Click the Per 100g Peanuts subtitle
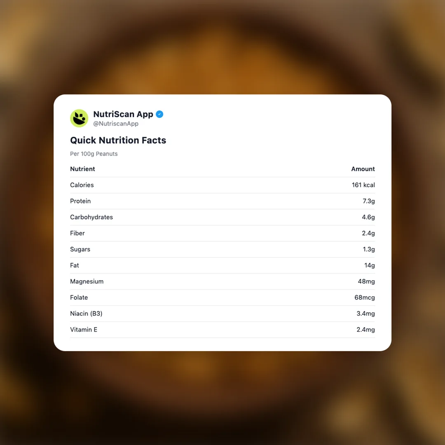Screen dimensions: 445x445 coord(94,154)
